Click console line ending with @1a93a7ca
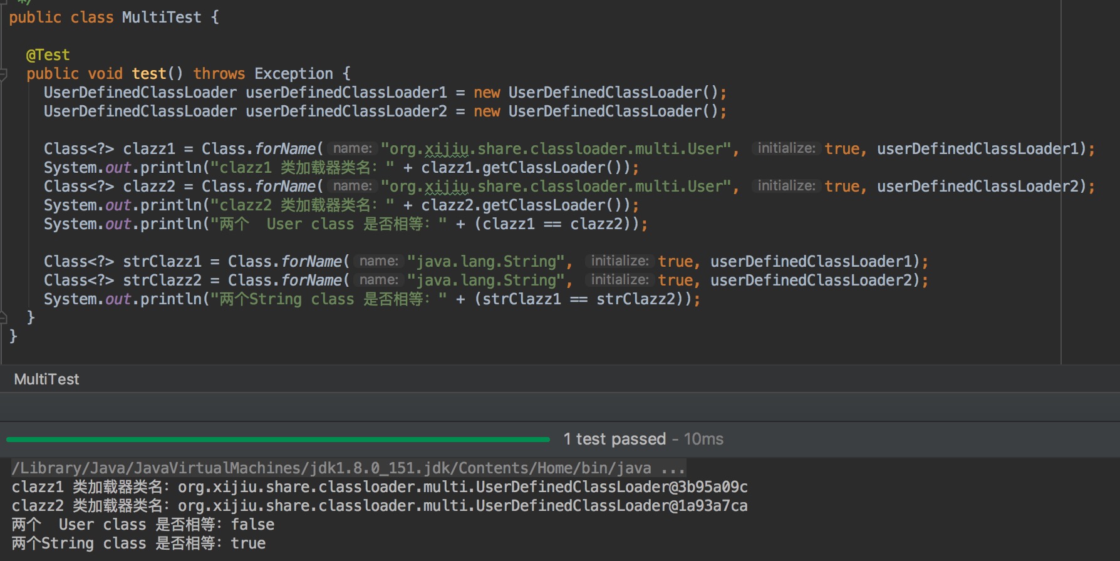The height and width of the screenshot is (561, 1120). click(x=380, y=505)
